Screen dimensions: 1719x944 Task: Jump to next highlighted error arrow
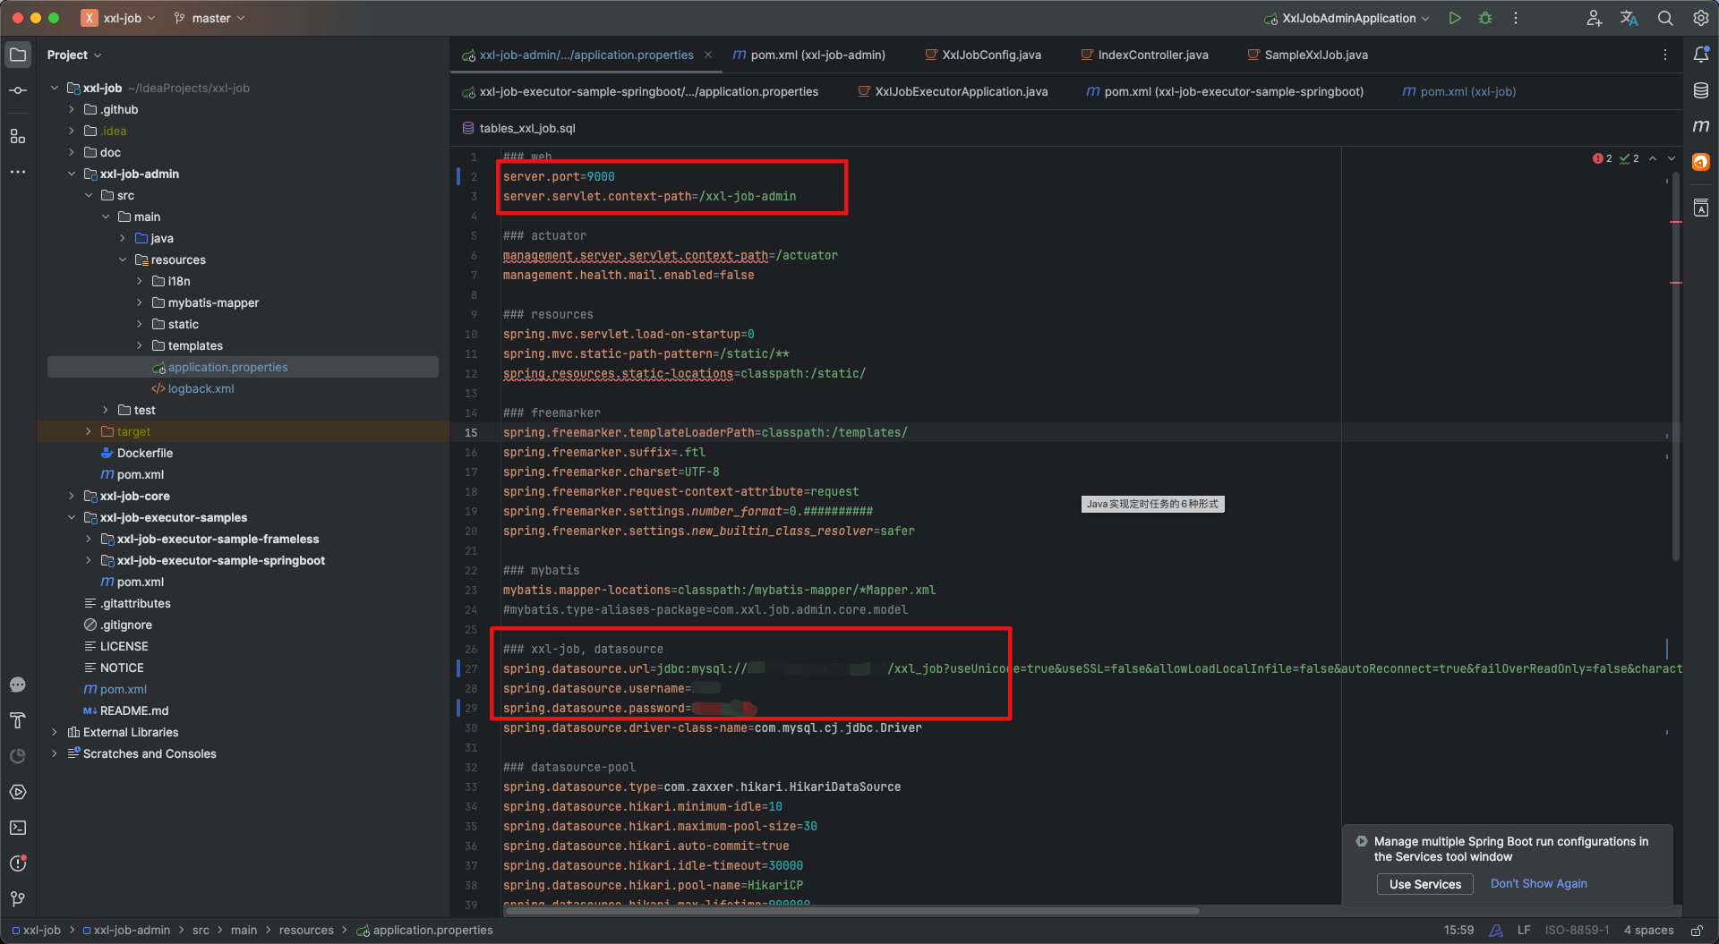[1672, 158]
